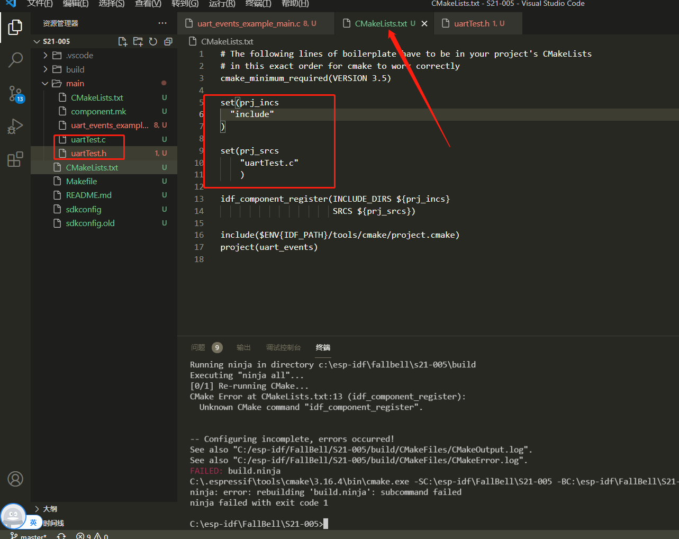Click line number 13 in editor gutter
This screenshot has width=679, height=539.
click(x=199, y=199)
